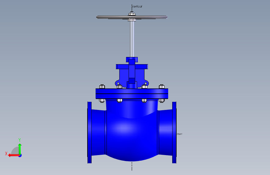Image resolution: width=270 pixels, height=175 pixels.
Task: Select the left pipe flange of valve
Action: point(89,132)
